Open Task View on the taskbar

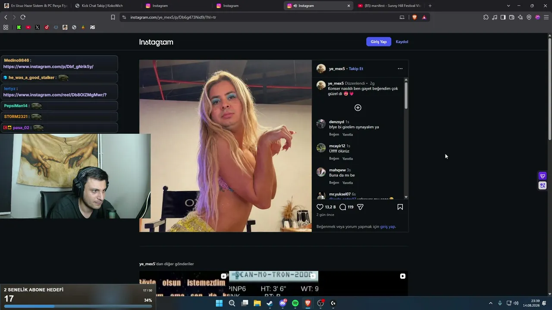[245, 303]
